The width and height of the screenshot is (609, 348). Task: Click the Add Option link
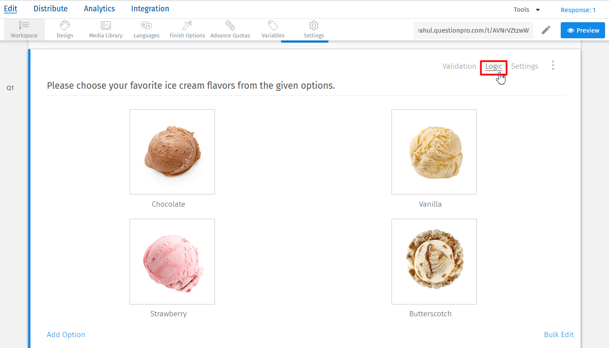[66, 335]
